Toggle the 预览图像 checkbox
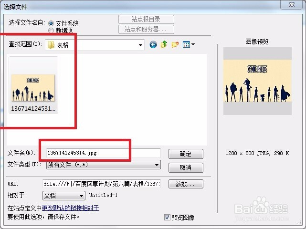Image resolution: width=306 pixels, height=229 pixels. pyautogui.click(x=167, y=217)
